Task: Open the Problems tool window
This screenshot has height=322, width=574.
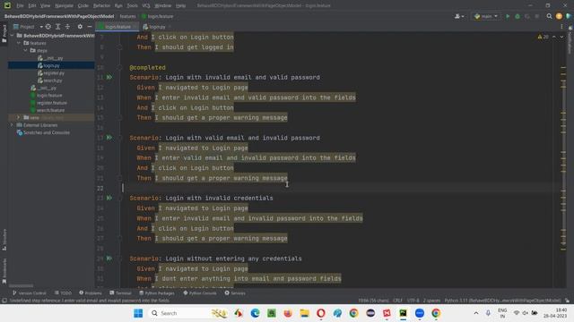Action: click(x=91, y=293)
